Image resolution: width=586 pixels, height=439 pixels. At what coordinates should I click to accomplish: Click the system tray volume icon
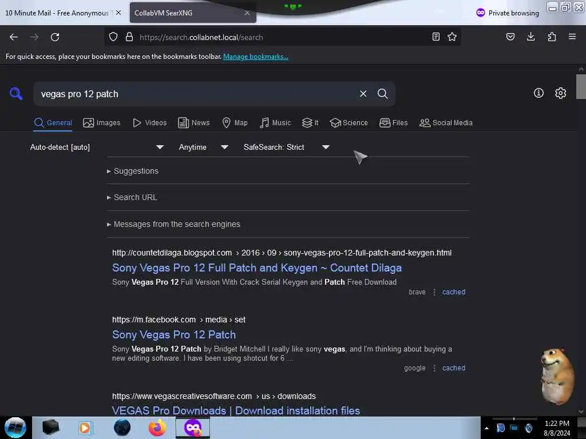point(529,428)
